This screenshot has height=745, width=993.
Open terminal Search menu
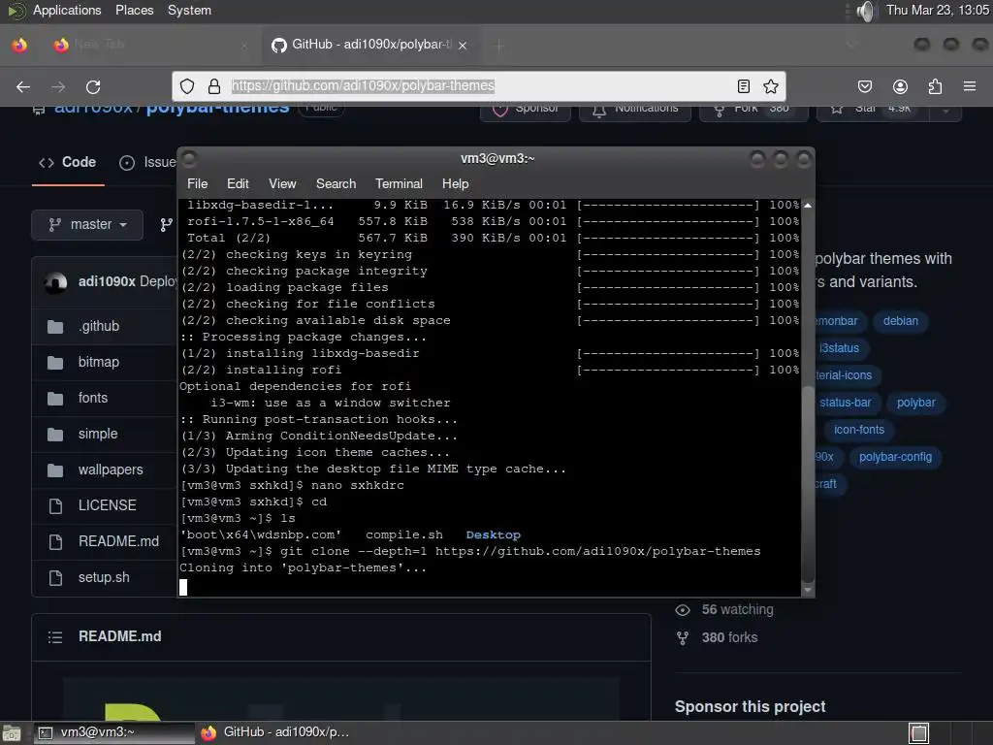pos(336,183)
